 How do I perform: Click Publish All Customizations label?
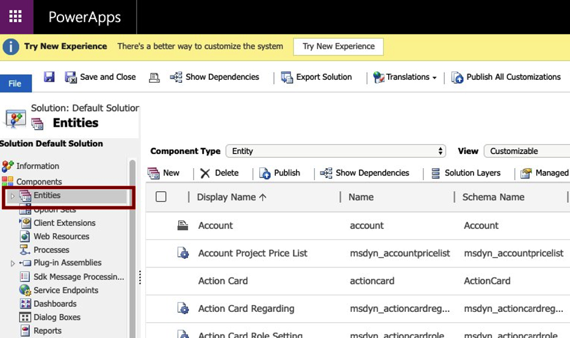tap(513, 77)
